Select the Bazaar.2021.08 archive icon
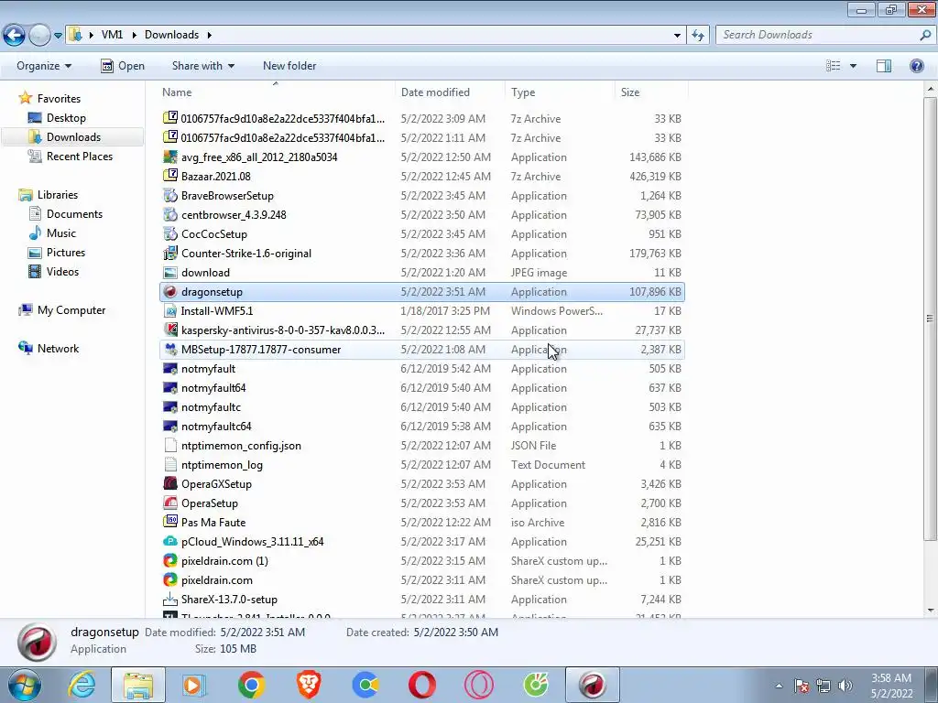 click(170, 176)
